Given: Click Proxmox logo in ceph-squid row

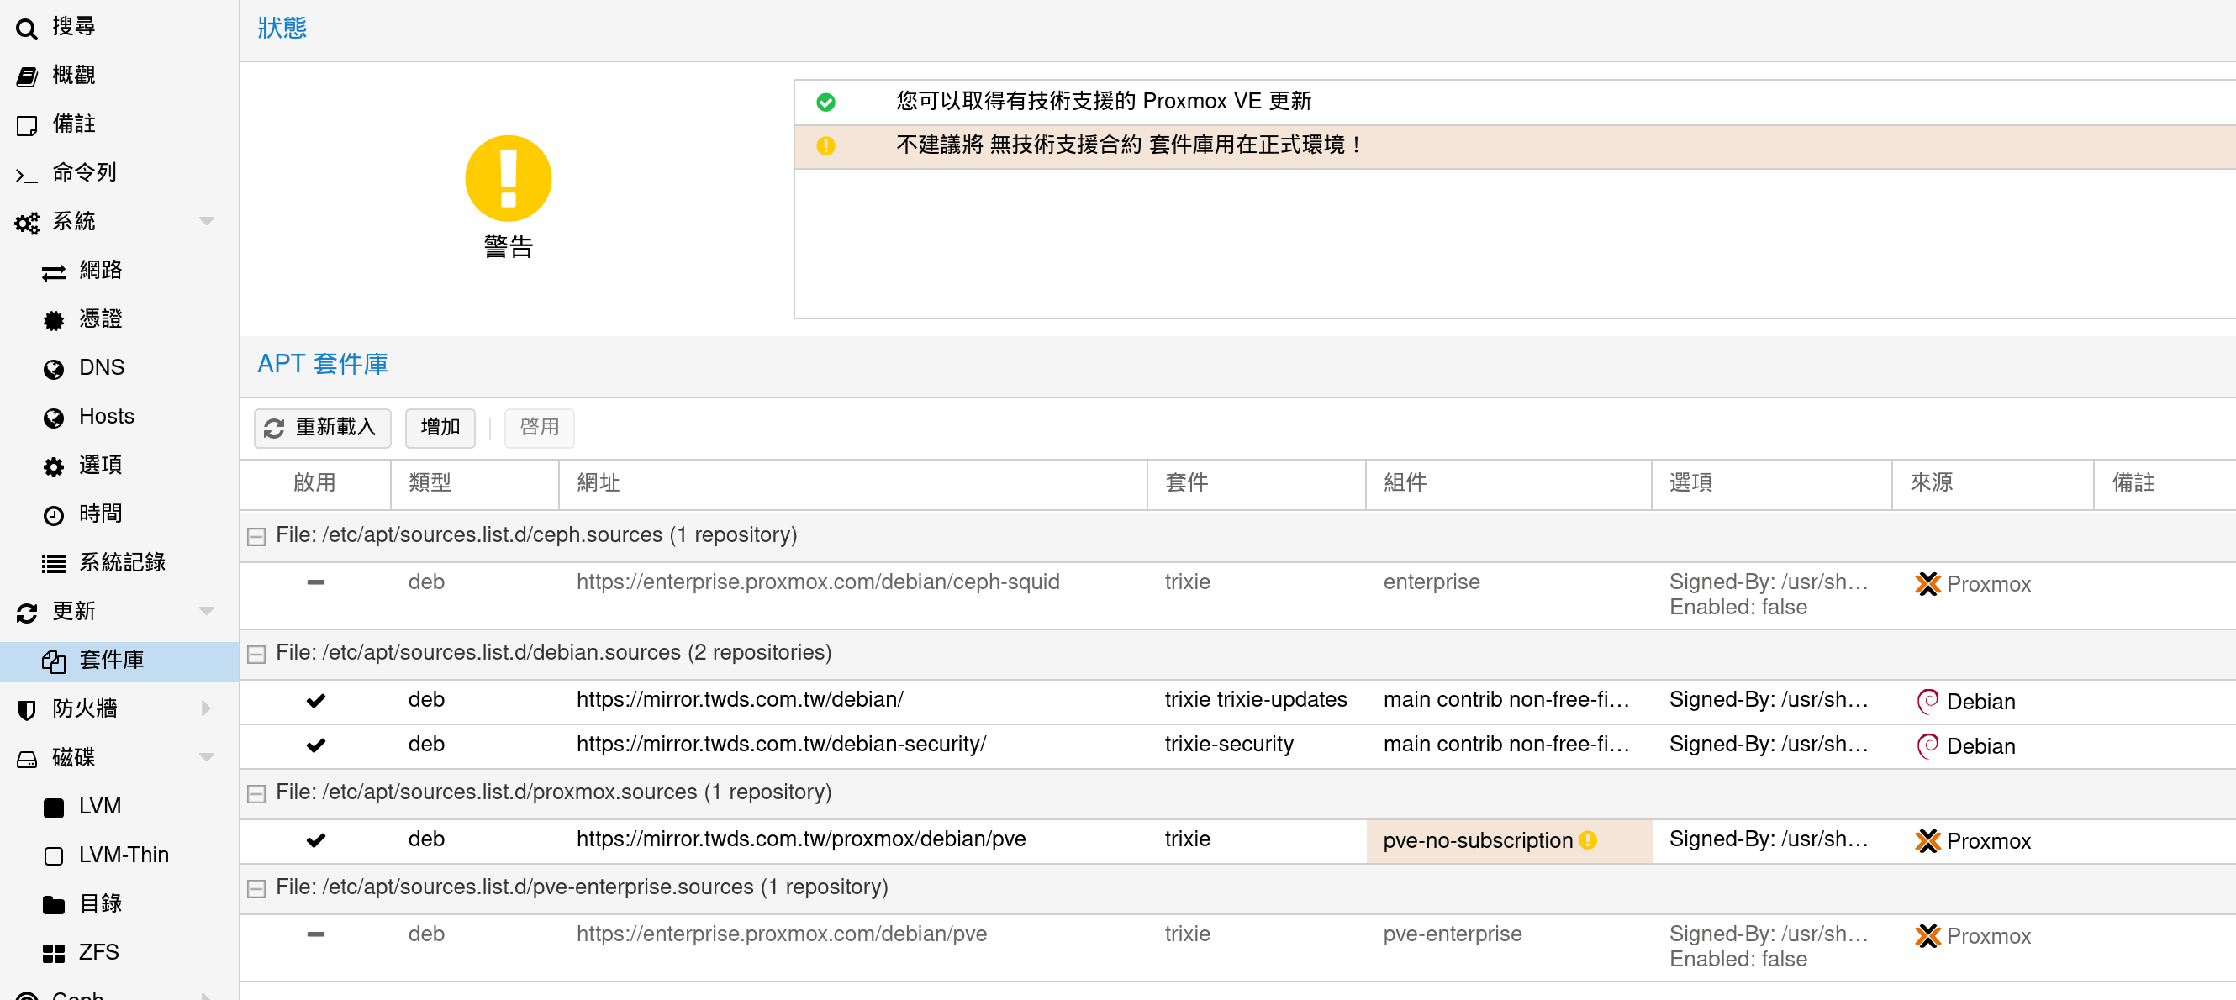Looking at the screenshot, I should tap(1927, 584).
